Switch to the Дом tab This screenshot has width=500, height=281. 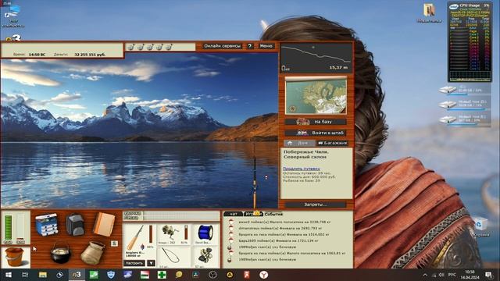coord(299,143)
